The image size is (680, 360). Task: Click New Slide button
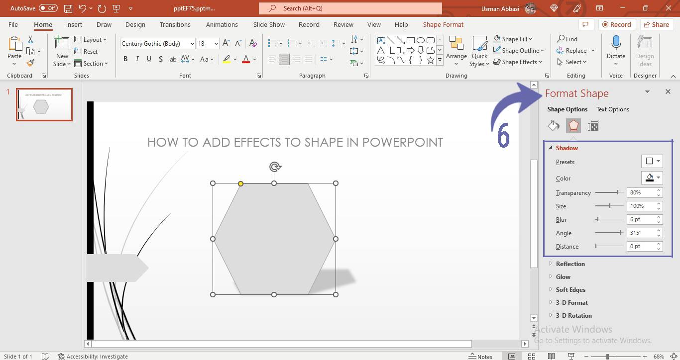click(62, 51)
